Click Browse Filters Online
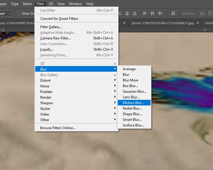Screen dimensions: 213x170 77,128
